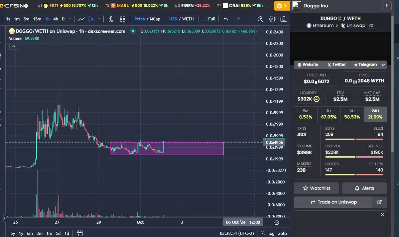
Task: Set chart range to 6m
Action: pos(30,233)
